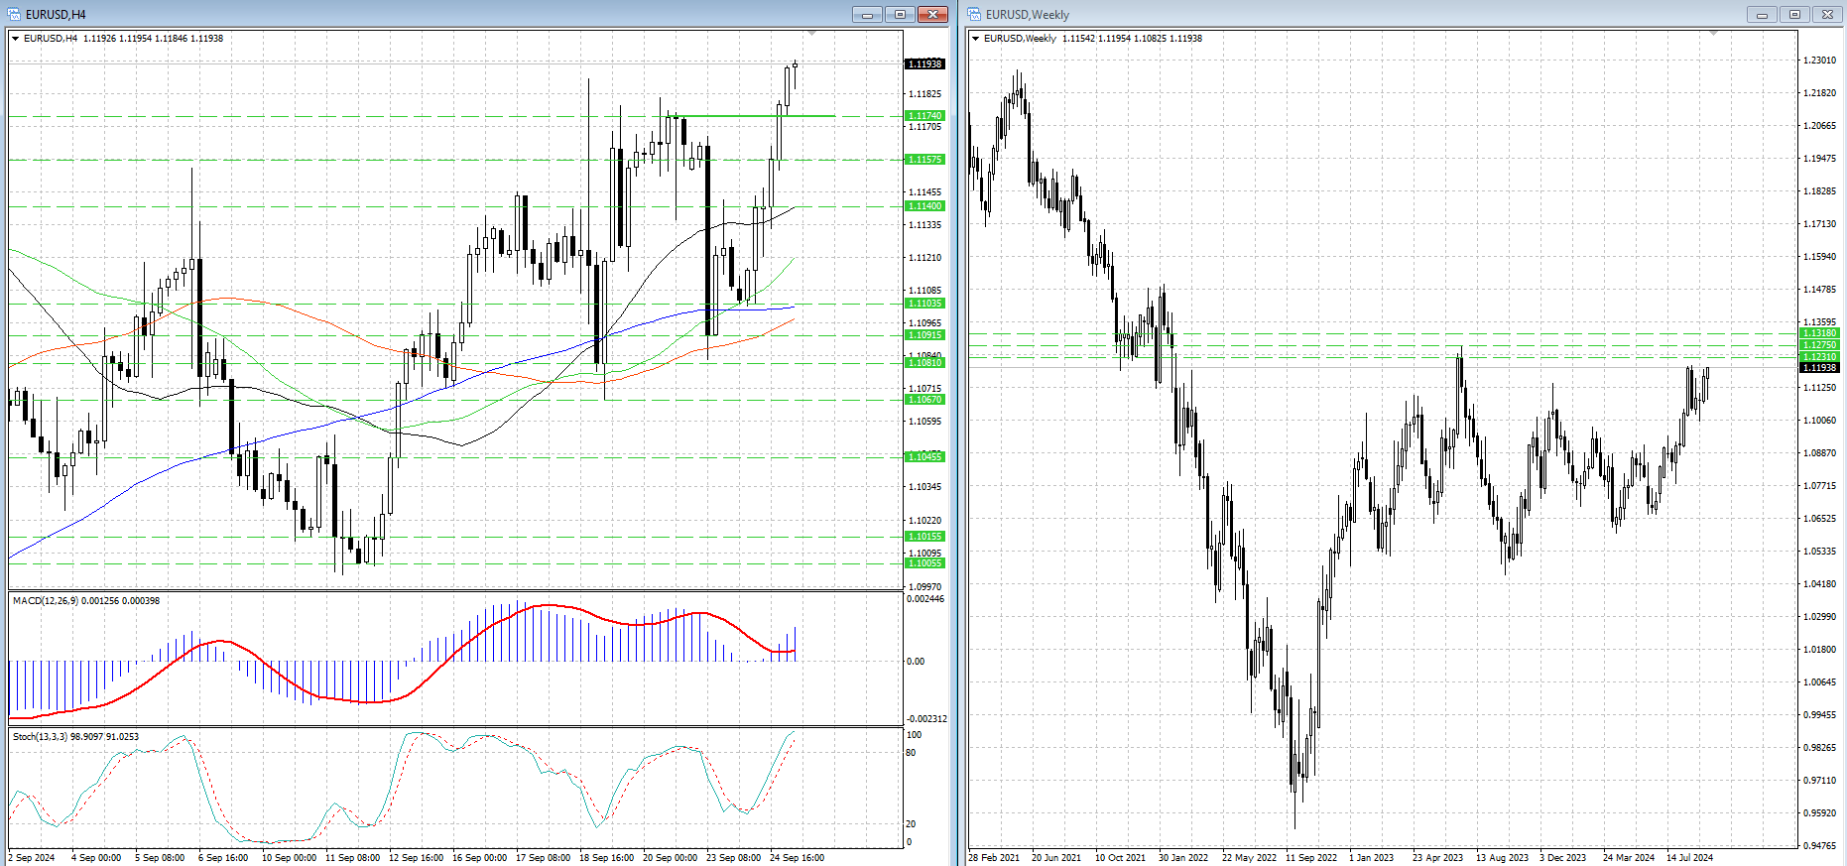This screenshot has width=1847, height=866.
Task: Click the 1.13180 level label on Weekly chart
Action: [x=1819, y=333]
